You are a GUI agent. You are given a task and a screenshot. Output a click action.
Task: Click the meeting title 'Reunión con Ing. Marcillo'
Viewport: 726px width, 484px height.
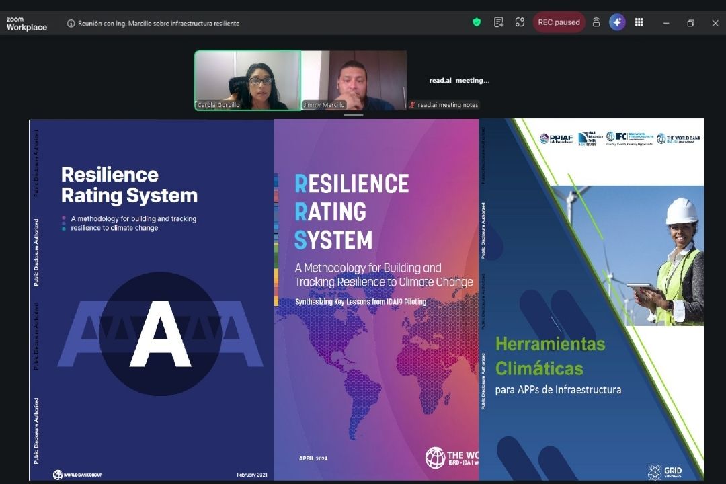coord(159,23)
